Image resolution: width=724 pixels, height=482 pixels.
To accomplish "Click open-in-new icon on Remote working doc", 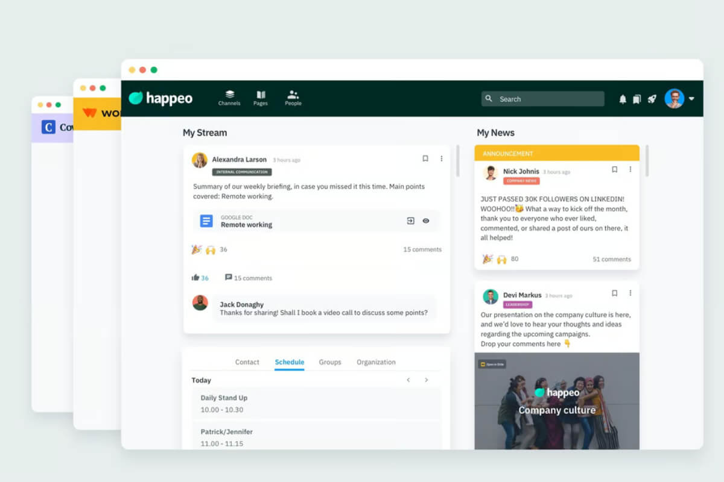I will (410, 221).
